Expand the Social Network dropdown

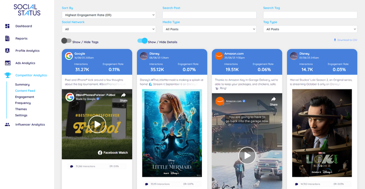pos(109,29)
